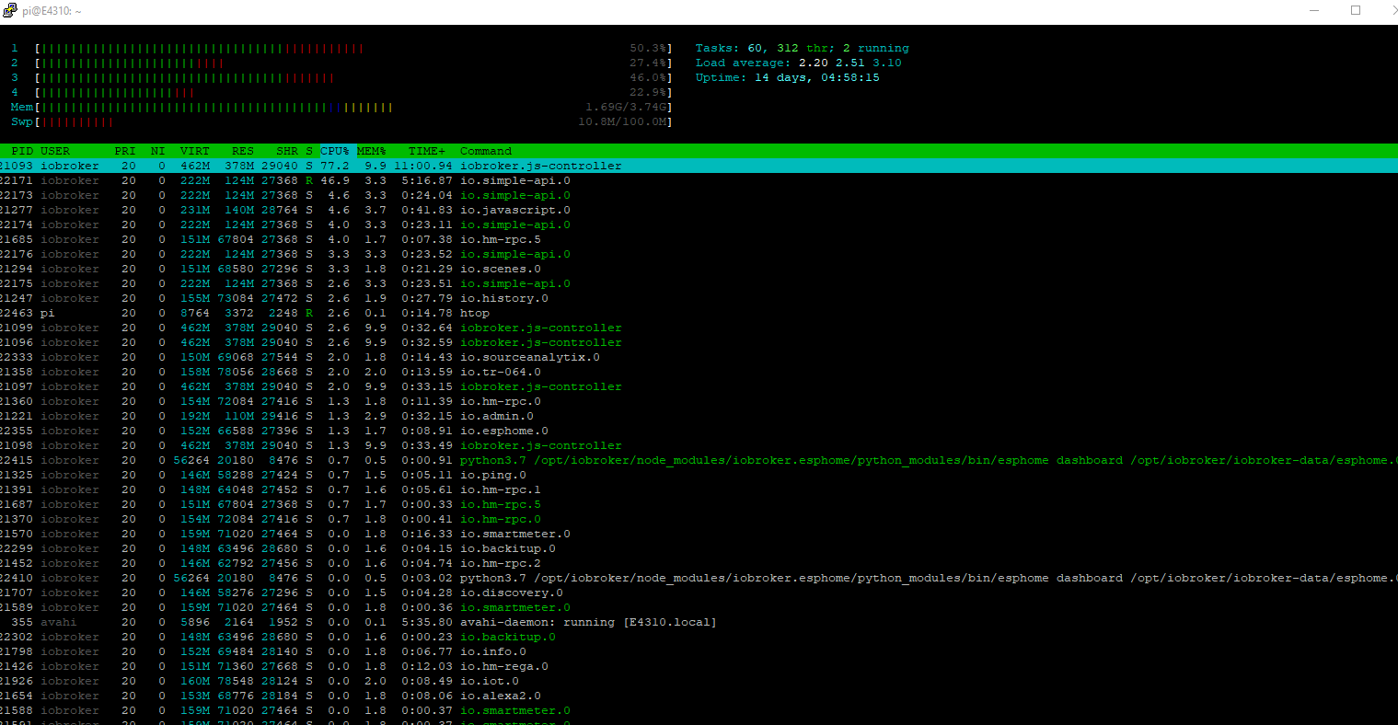Sort by the USER column header
Image resolution: width=1398 pixels, height=725 pixels.
pyautogui.click(x=55, y=151)
